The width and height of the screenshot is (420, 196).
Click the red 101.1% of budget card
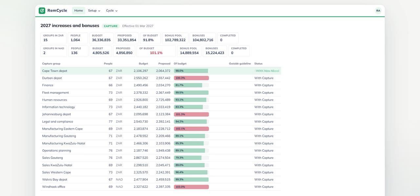tap(156, 51)
